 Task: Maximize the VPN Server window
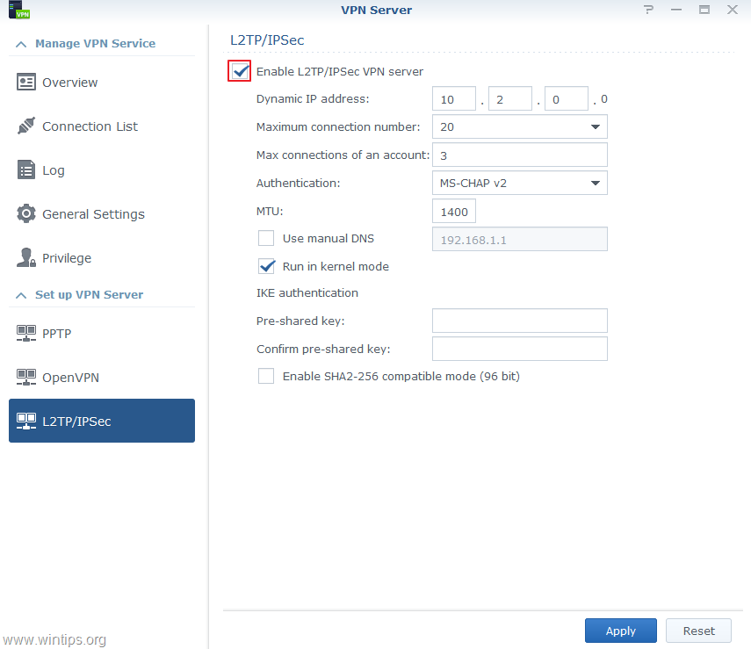pos(704,10)
